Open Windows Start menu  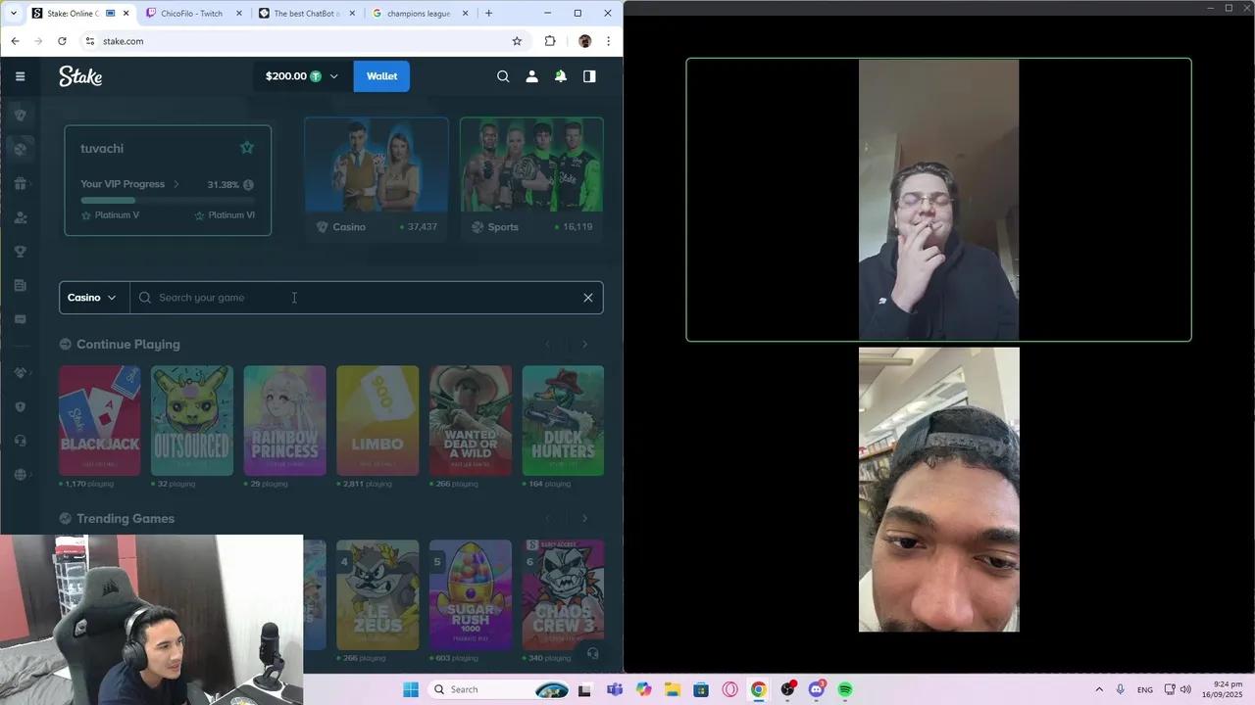tap(411, 689)
